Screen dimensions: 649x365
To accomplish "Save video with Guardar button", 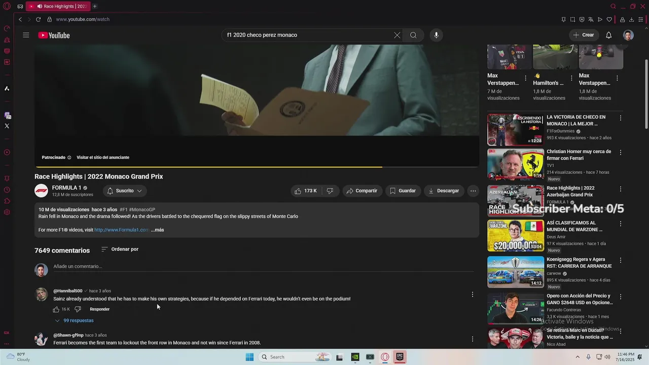I will pos(403,191).
